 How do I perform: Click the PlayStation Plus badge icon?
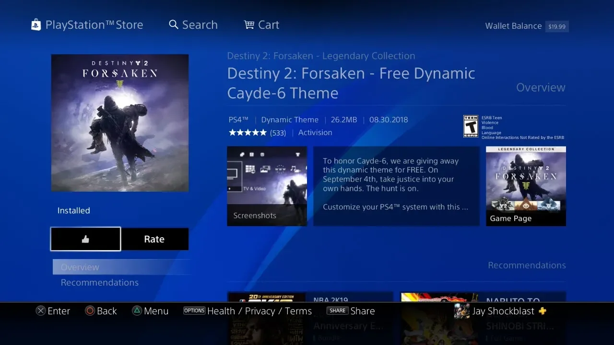pyautogui.click(x=543, y=310)
